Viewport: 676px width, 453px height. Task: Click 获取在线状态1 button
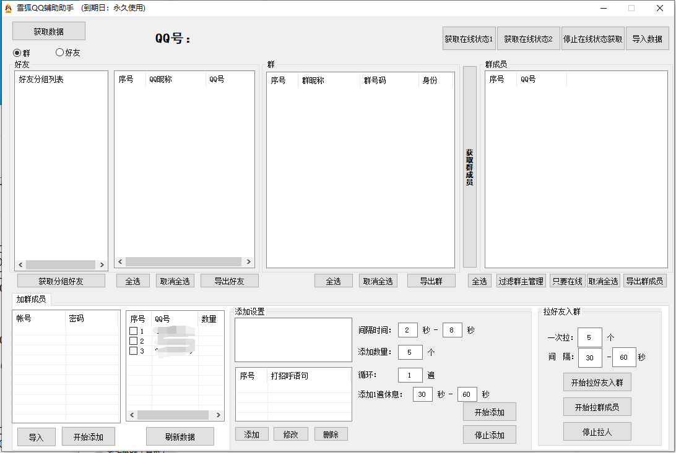coord(469,39)
